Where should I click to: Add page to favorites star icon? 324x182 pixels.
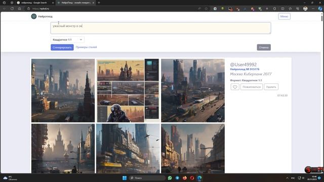pos(206,9)
